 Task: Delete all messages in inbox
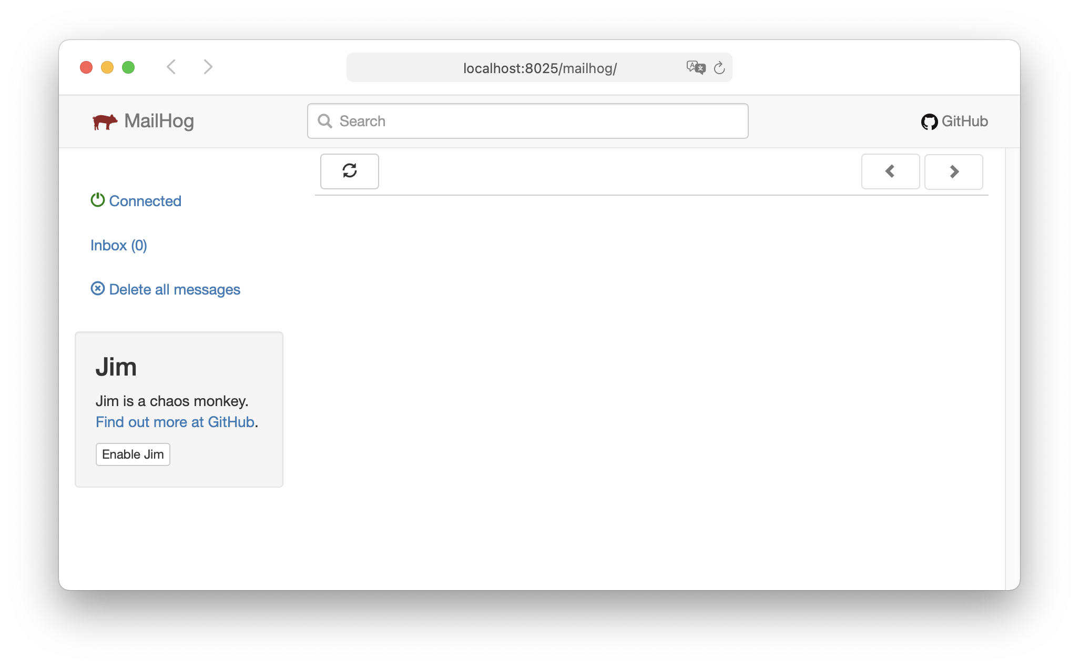click(x=165, y=289)
